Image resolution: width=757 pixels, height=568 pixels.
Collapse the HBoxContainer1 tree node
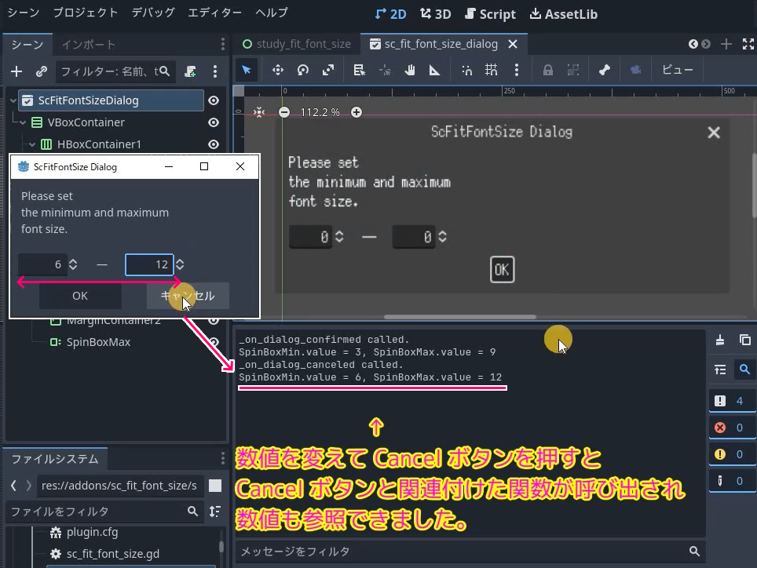tap(32, 144)
